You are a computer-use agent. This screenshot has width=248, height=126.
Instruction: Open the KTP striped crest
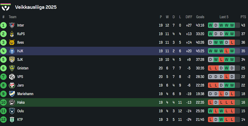click(12, 120)
